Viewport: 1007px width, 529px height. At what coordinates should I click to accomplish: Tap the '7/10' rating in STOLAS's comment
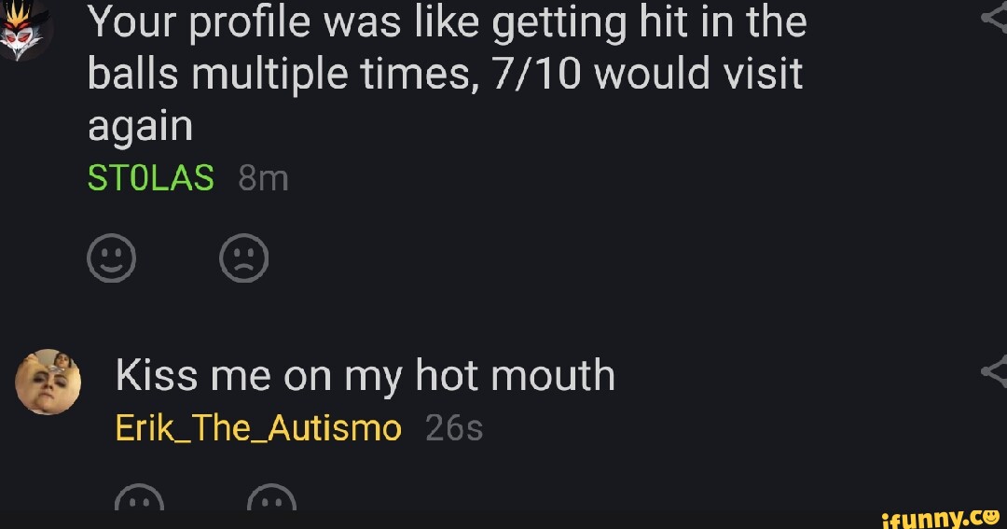[535, 73]
